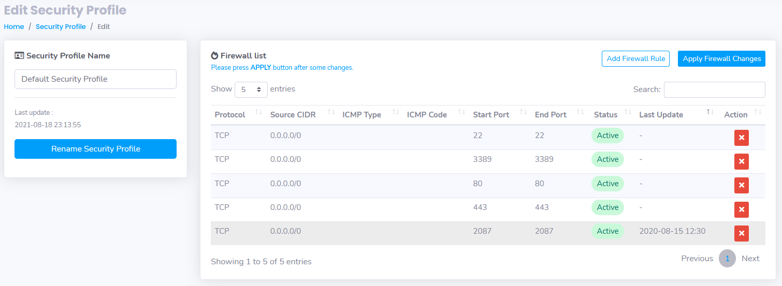Delete the port 3389 firewall rule
Viewport: 782px width, 286px height.
[x=741, y=161]
